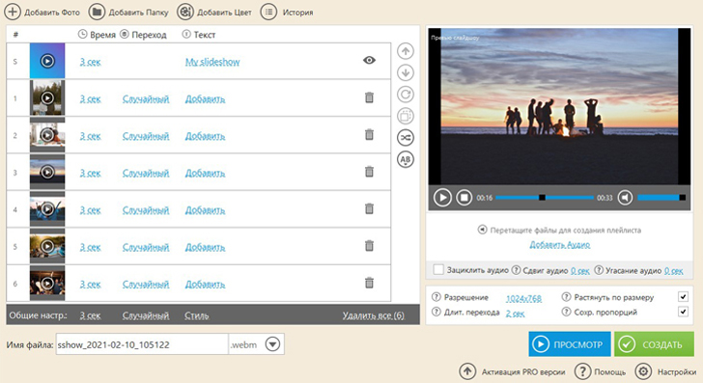Toggle the eye icon on My slideshow row
The height and width of the screenshot is (383, 703).
pyautogui.click(x=369, y=60)
